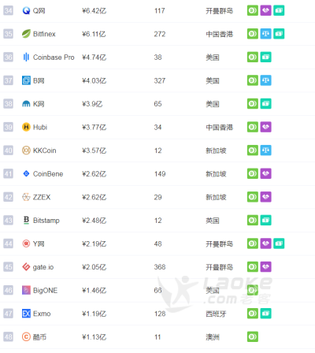Click the green coin icon in Q网 row
Screen dimensions: 315x353
tap(253, 10)
